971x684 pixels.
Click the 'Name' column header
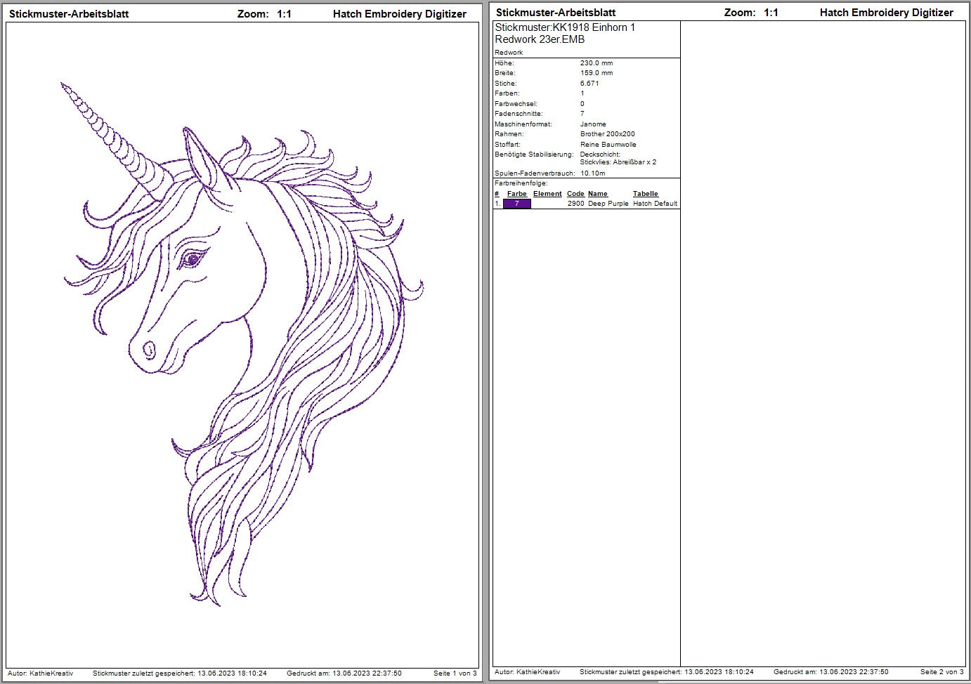(x=598, y=194)
